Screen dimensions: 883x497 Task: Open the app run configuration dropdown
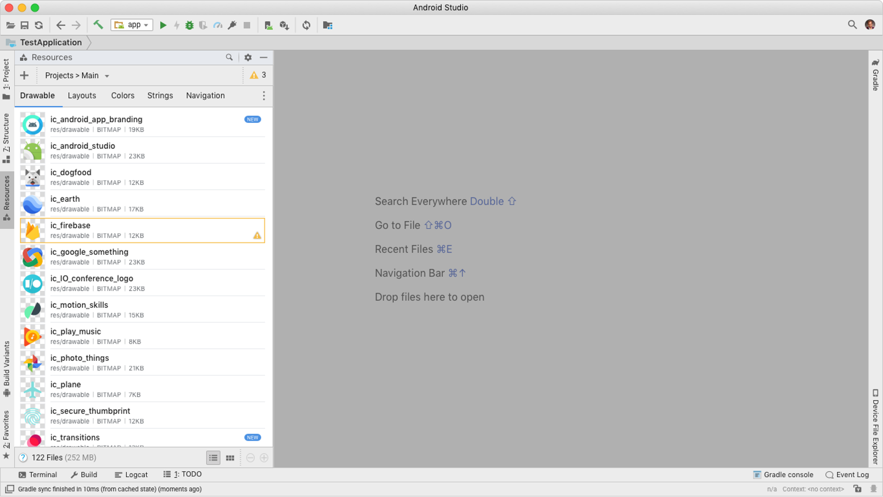132,25
